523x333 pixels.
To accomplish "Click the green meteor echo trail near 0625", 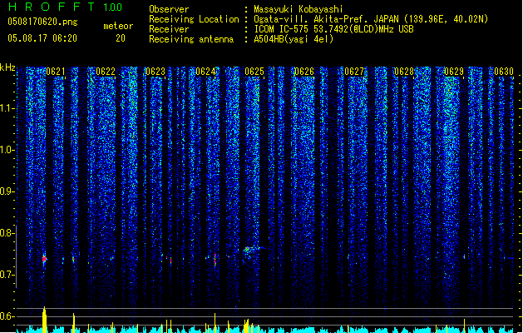I will pos(253,249).
